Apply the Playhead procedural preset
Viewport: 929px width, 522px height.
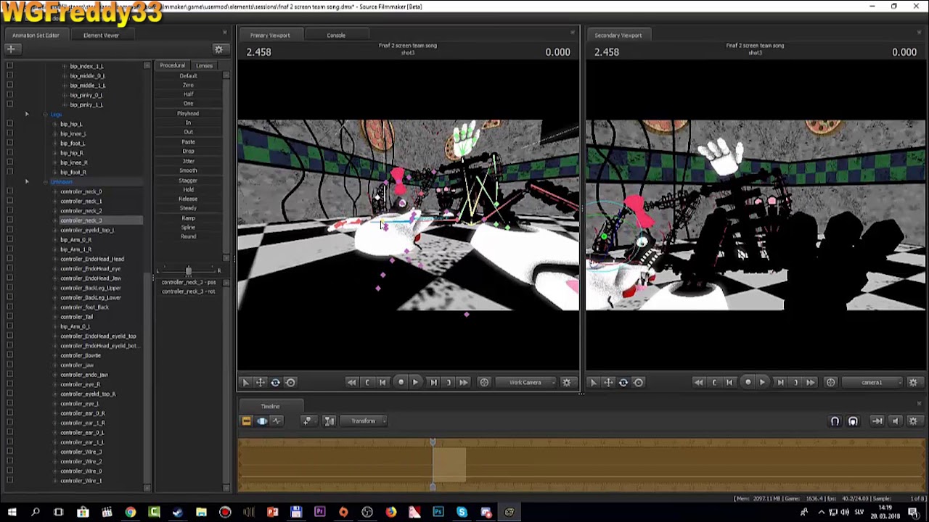[188, 114]
